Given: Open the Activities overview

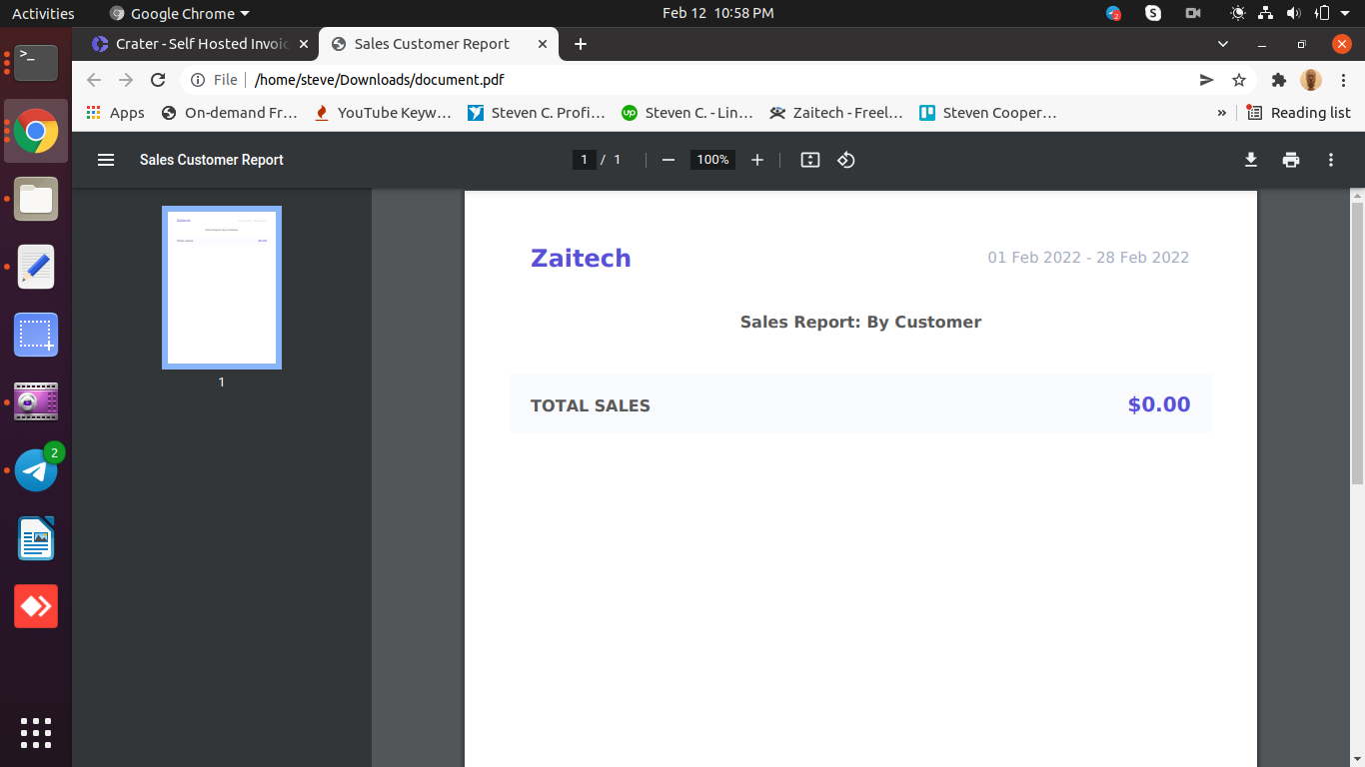Looking at the screenshot, I should [x=43, y=13].
